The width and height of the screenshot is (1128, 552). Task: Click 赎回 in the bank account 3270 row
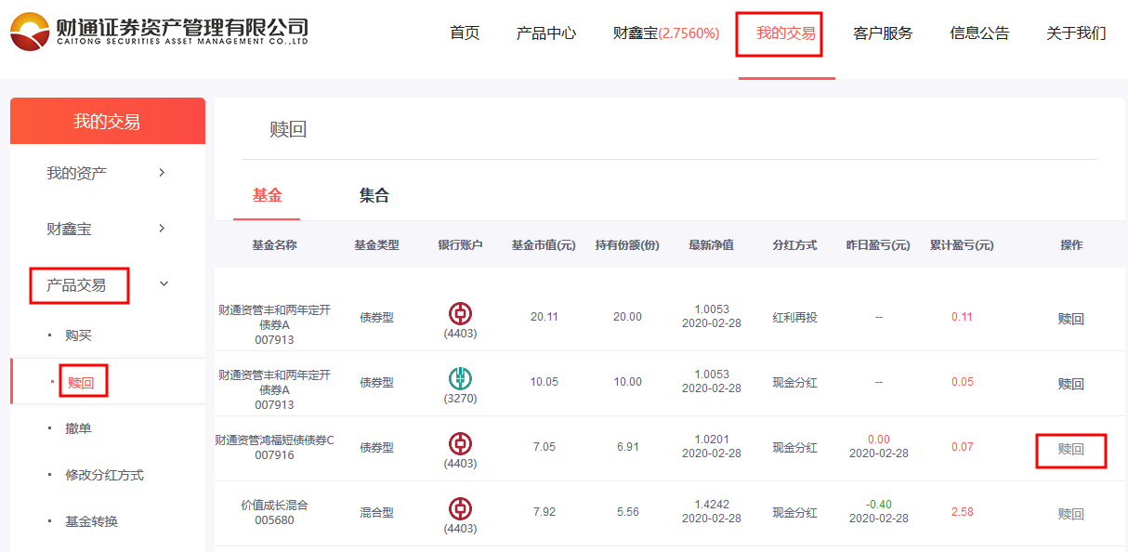1071,384
